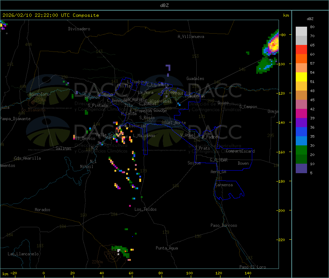329x278 pixels.
Task: Click the 'Salinas' map label
Action: [63, 148]
